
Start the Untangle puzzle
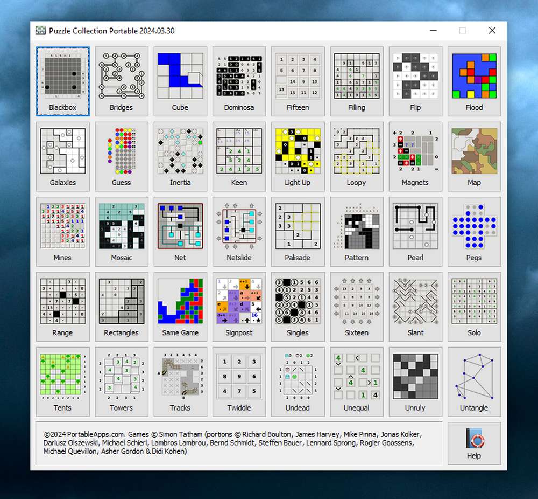pyautogui.click(x=474, y=382)
